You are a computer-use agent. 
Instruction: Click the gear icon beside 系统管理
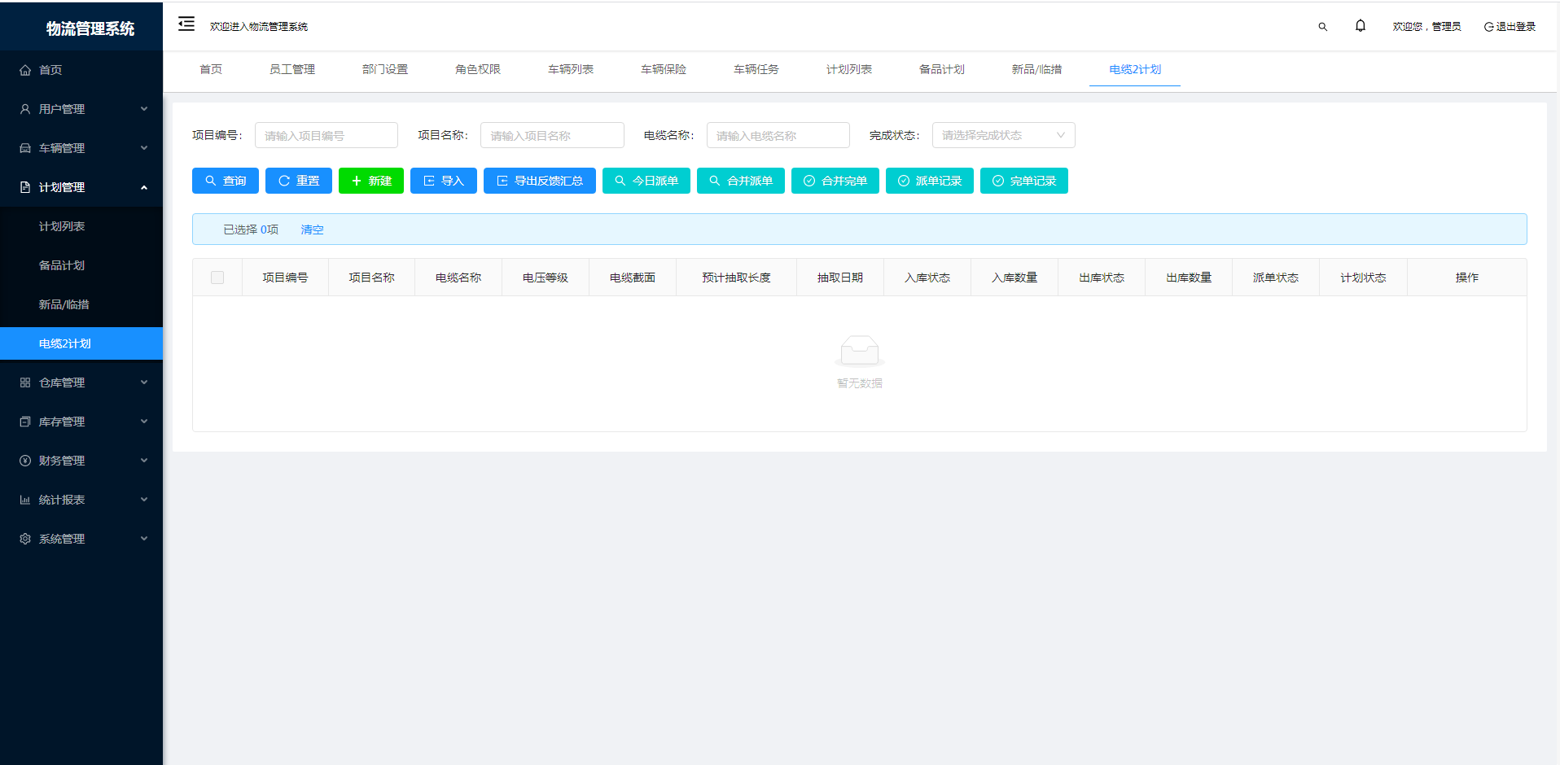[x=25, y=539]
